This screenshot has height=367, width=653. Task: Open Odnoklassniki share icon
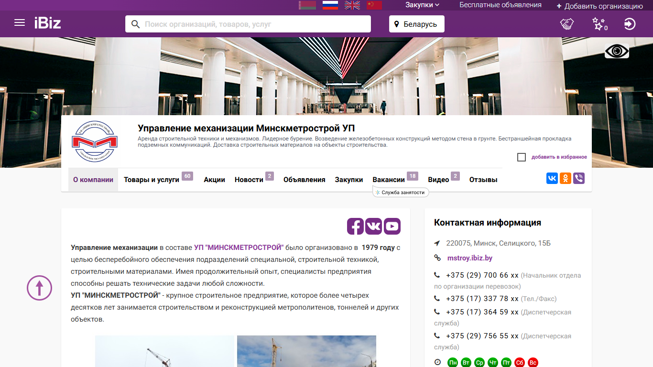tap(566, 178)
